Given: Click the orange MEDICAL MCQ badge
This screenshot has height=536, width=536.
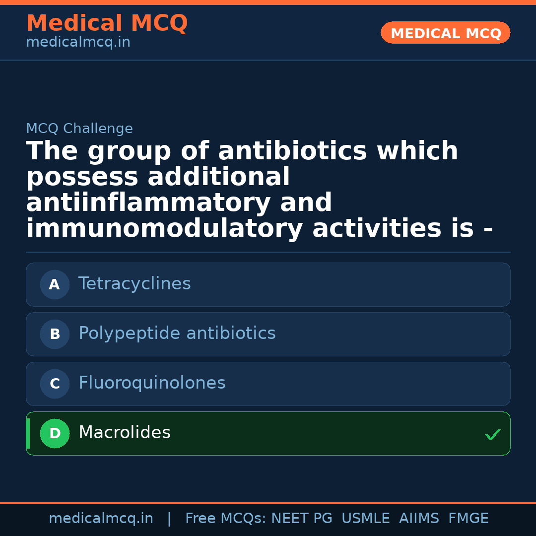Looking at the screenshot, I should [x=445, y=33].
